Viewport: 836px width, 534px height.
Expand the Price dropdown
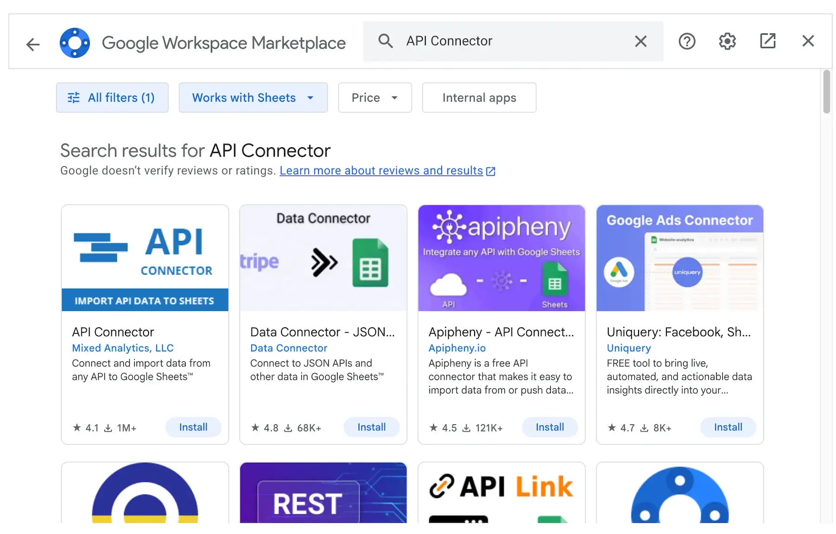[375, 98]
